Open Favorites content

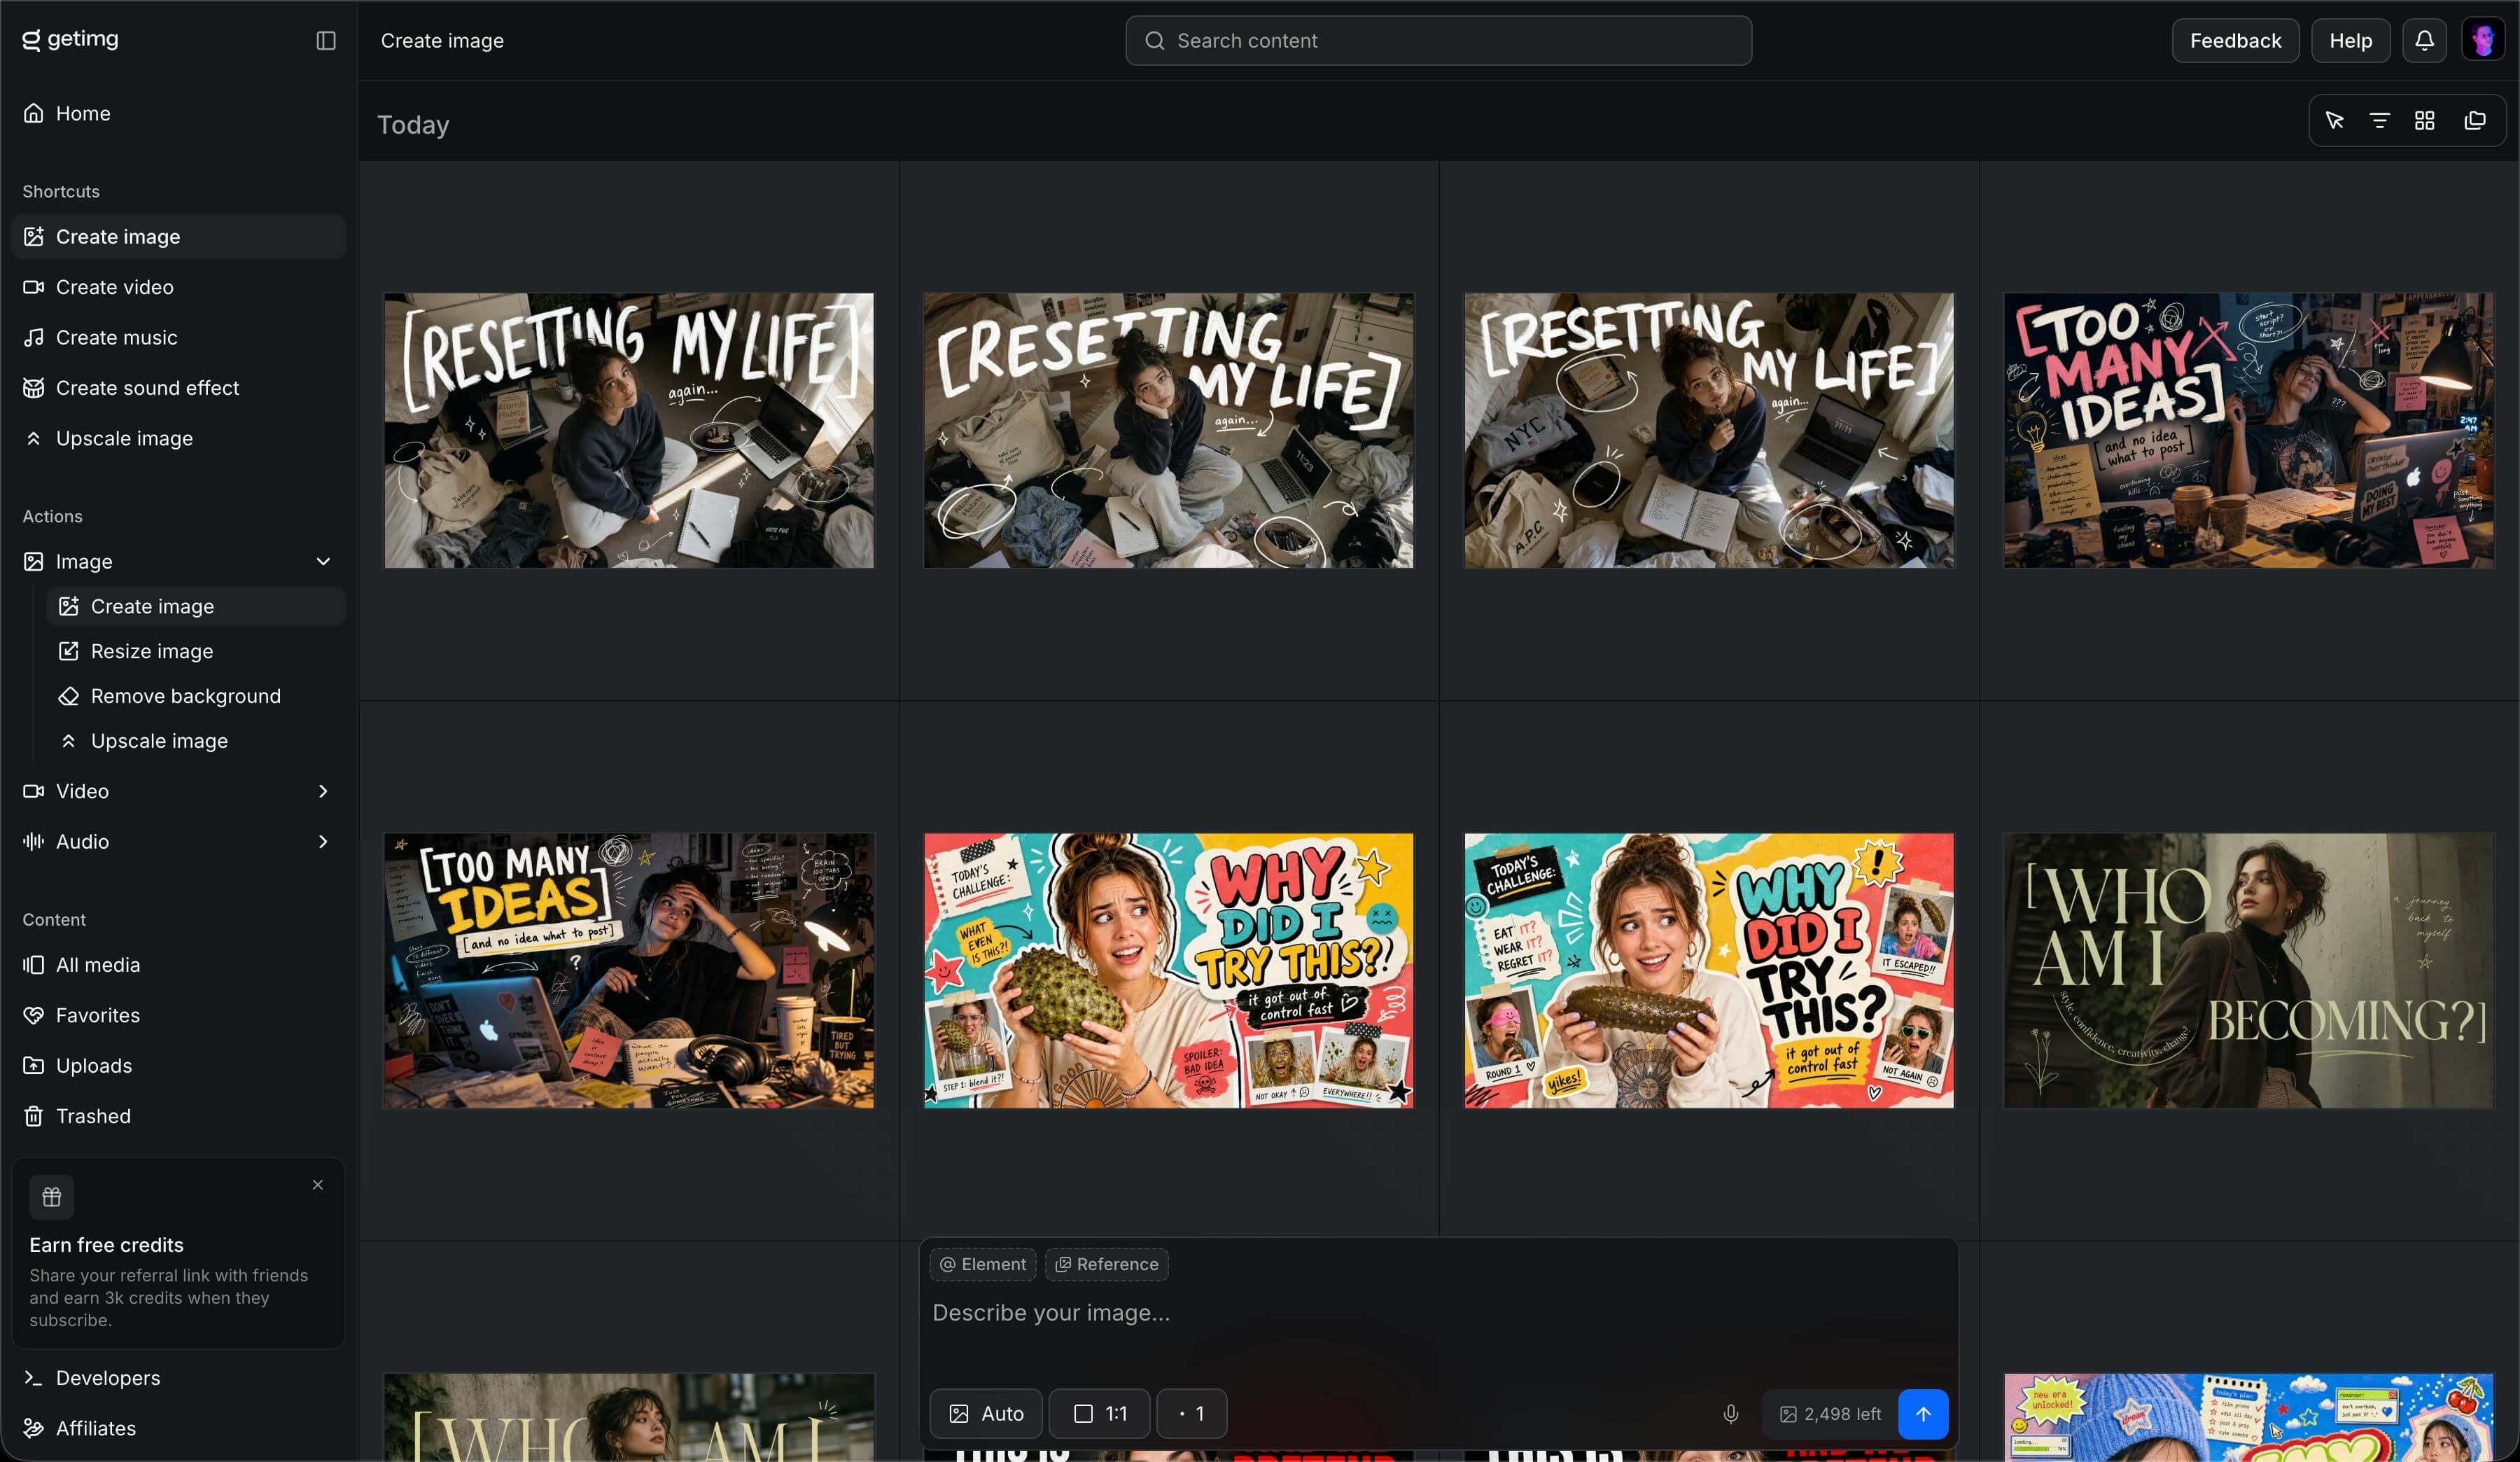tap(179, 1015)
